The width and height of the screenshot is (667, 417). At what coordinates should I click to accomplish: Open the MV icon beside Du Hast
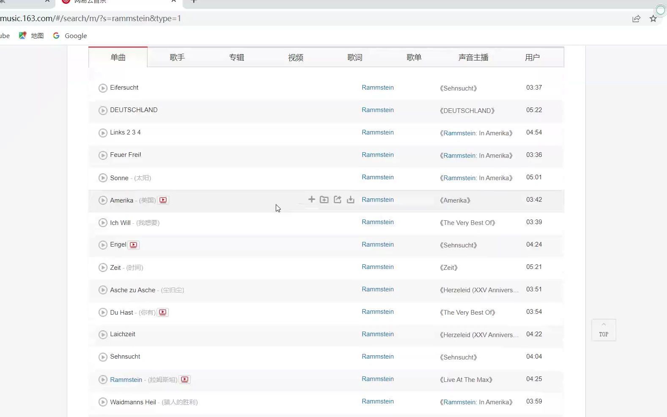pos(163,312)
